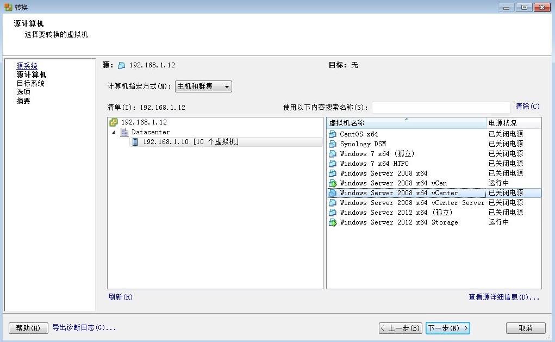Select Datacenter in inventory tree
The width and height of the screenshot is (555, 342).
151,132
